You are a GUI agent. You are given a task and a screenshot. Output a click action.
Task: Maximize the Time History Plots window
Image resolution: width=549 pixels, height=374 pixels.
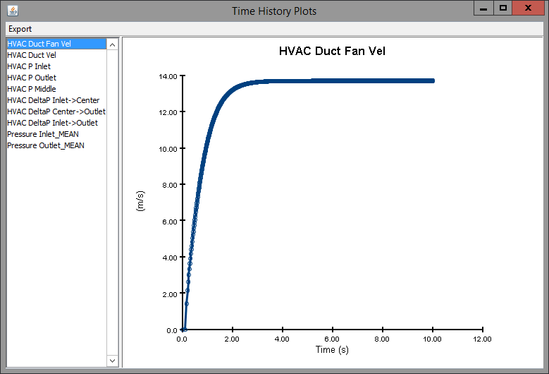[502, 8]
